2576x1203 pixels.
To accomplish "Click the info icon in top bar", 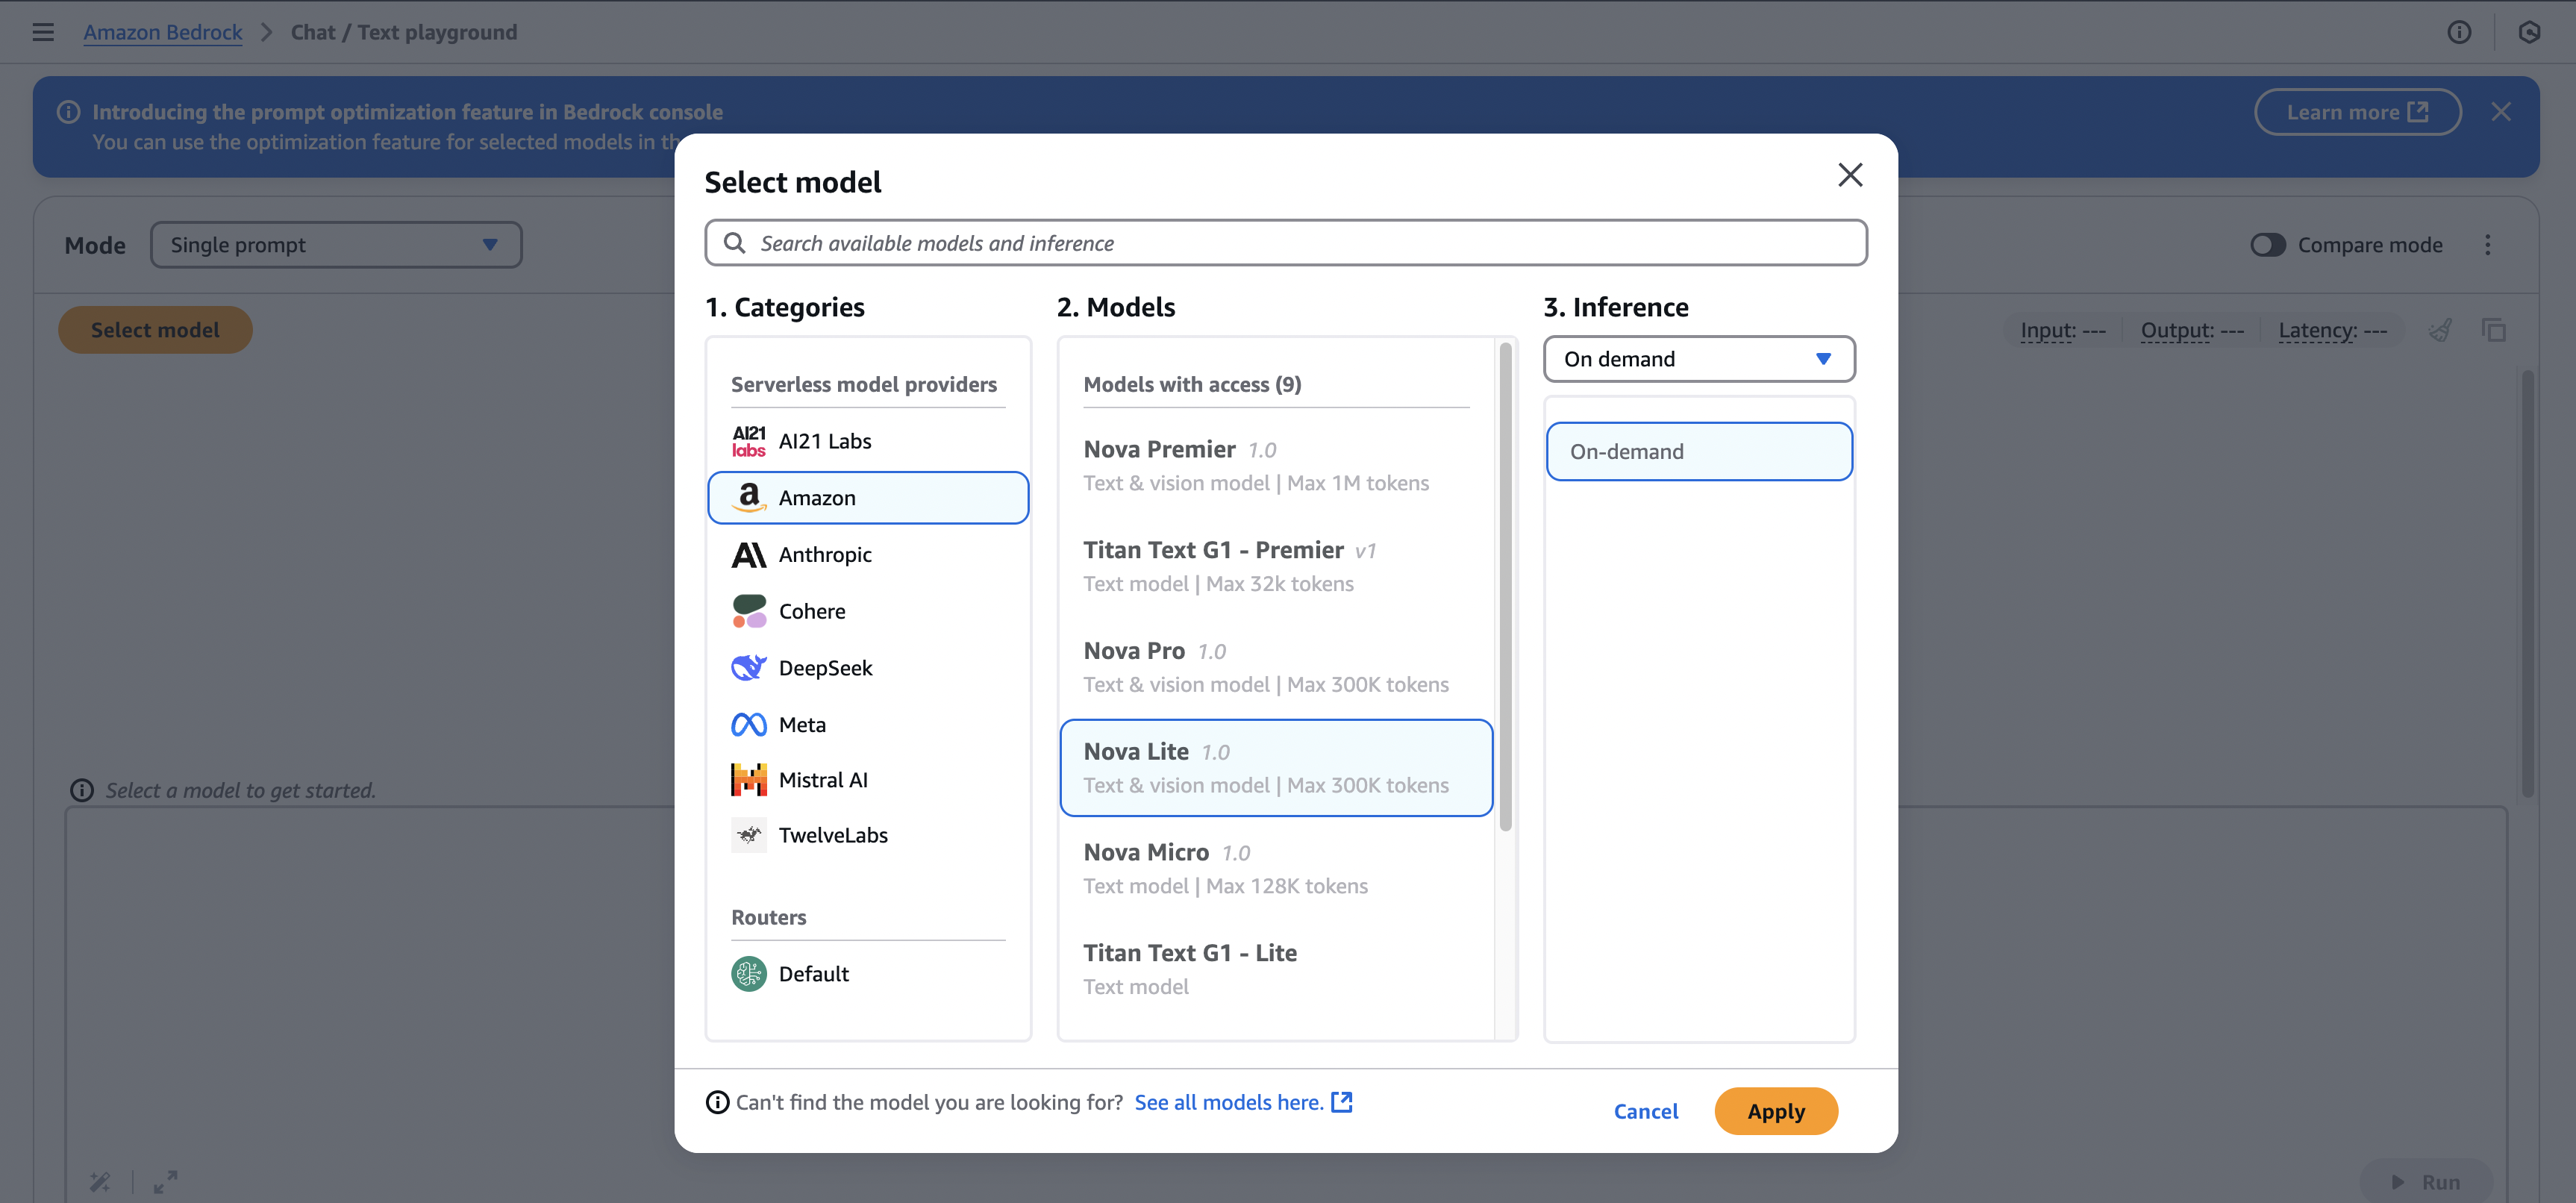I will coord(2459,32).
